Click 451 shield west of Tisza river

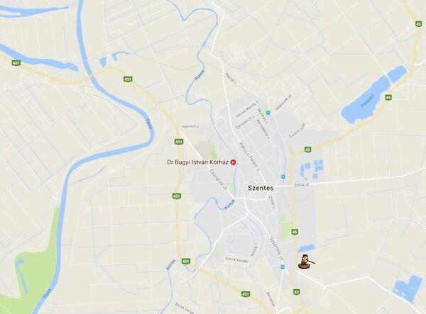16,63
